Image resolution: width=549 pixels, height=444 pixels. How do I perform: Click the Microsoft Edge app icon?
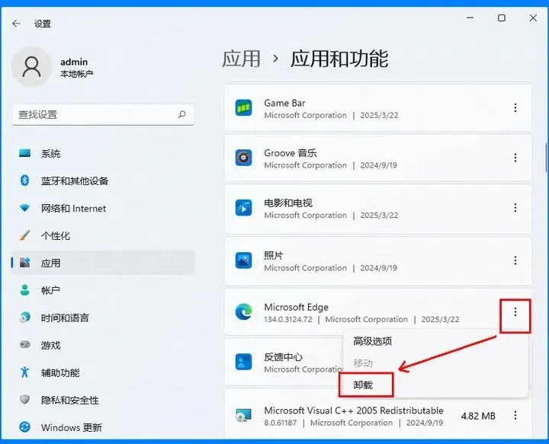244,311
